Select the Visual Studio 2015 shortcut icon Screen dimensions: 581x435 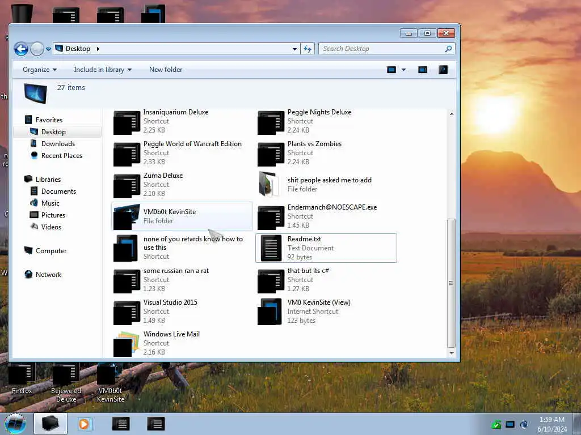127,313
